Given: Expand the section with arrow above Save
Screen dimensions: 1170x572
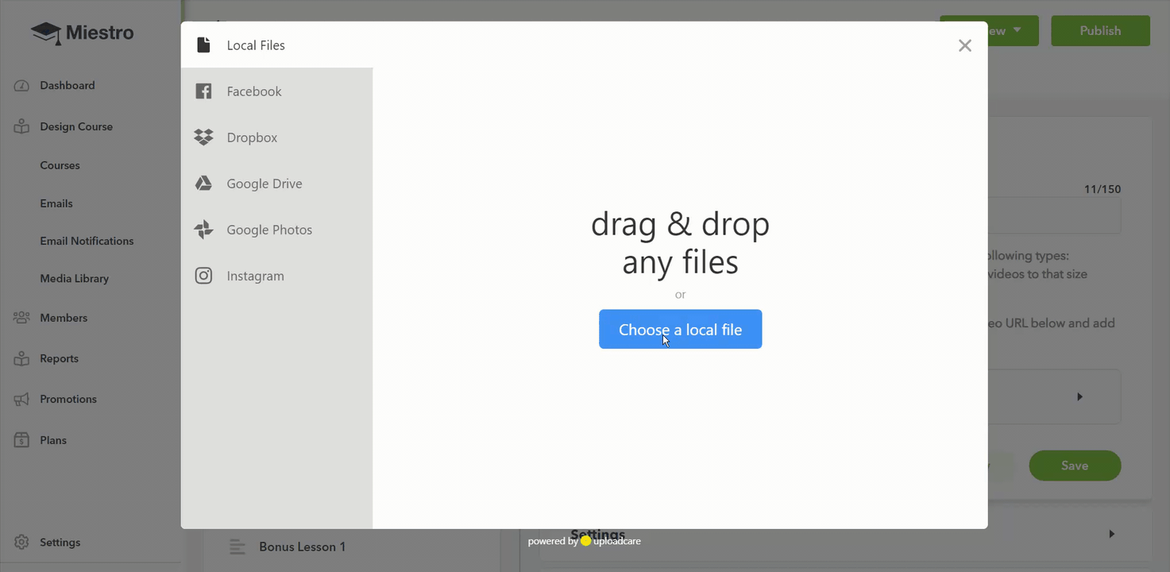Looking at the screenshot, I should tap(1079, 396).
